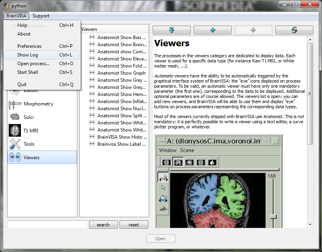This screenshot has height=252, width=322.
Task: Select Brainvisa Show Label item
Action: (122, 144)
